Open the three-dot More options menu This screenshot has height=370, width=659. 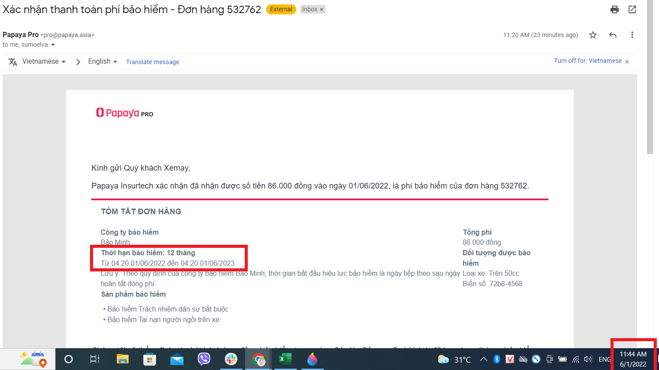tap(632, 35)
